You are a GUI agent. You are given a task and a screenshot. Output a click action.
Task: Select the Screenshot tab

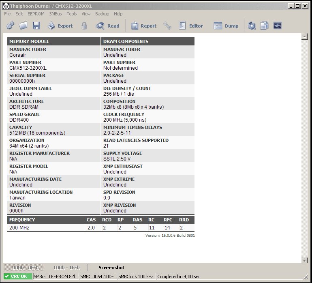point(111,268)
